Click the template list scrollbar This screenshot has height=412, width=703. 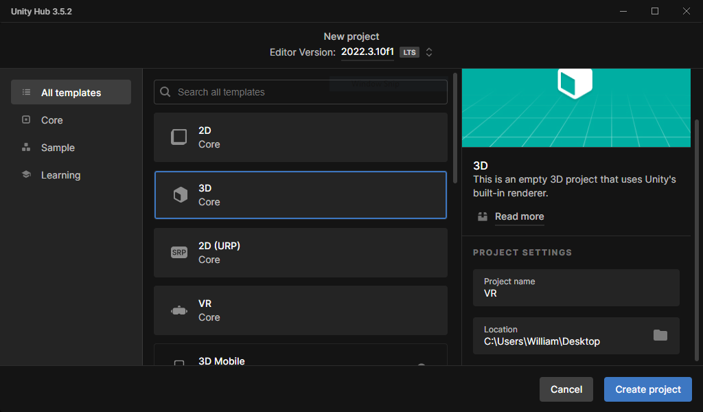tap(455, 128)
